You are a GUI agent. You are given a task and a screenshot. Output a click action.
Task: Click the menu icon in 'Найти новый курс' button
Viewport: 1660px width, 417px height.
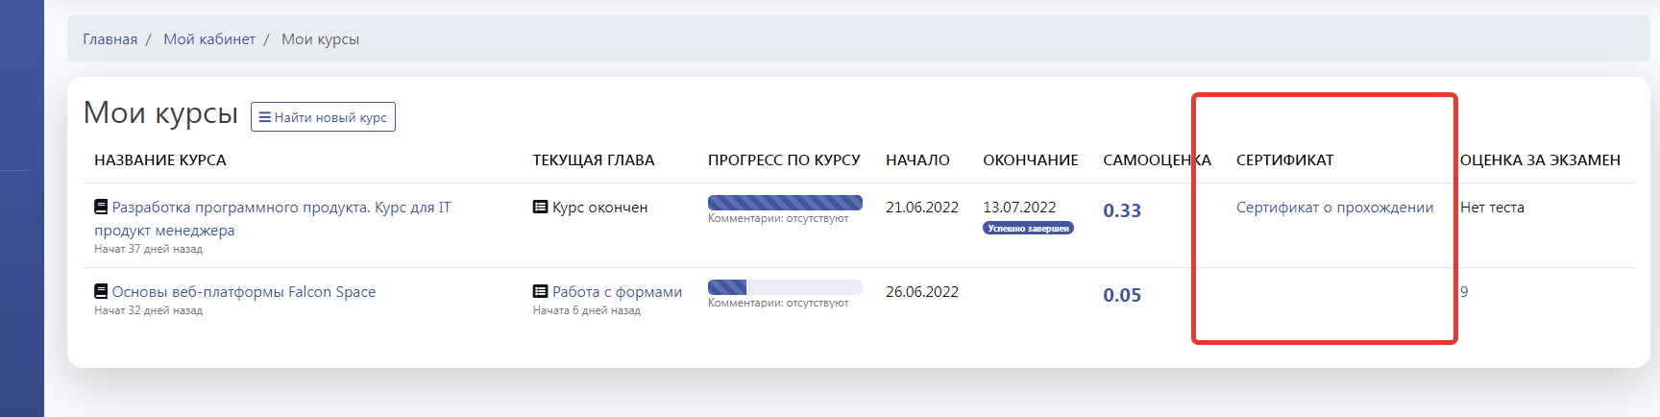tap(264, 117)
